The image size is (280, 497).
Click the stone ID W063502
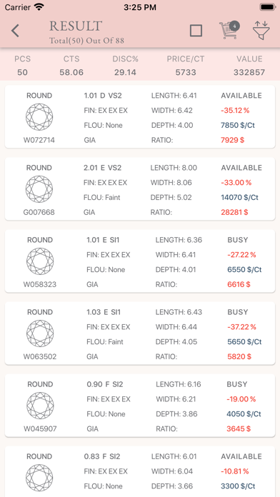pyautogui.click(x=40, y=356)
